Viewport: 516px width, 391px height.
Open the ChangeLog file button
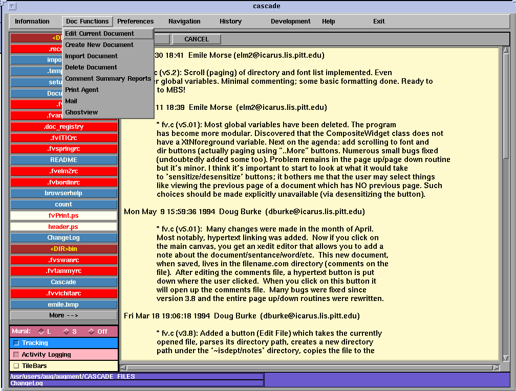[x=63, y=238]
